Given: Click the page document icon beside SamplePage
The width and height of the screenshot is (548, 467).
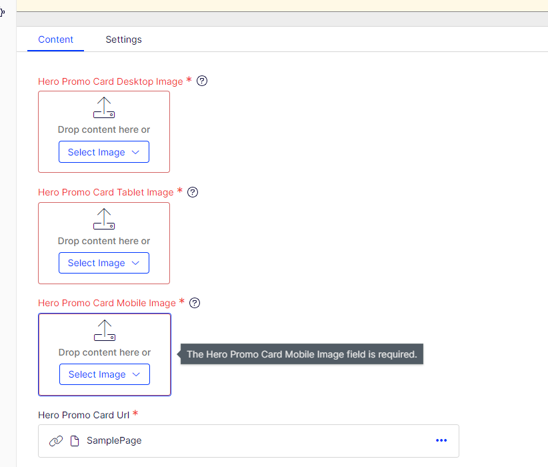Looking at the screenshot, I should click(x=75, y=440).
